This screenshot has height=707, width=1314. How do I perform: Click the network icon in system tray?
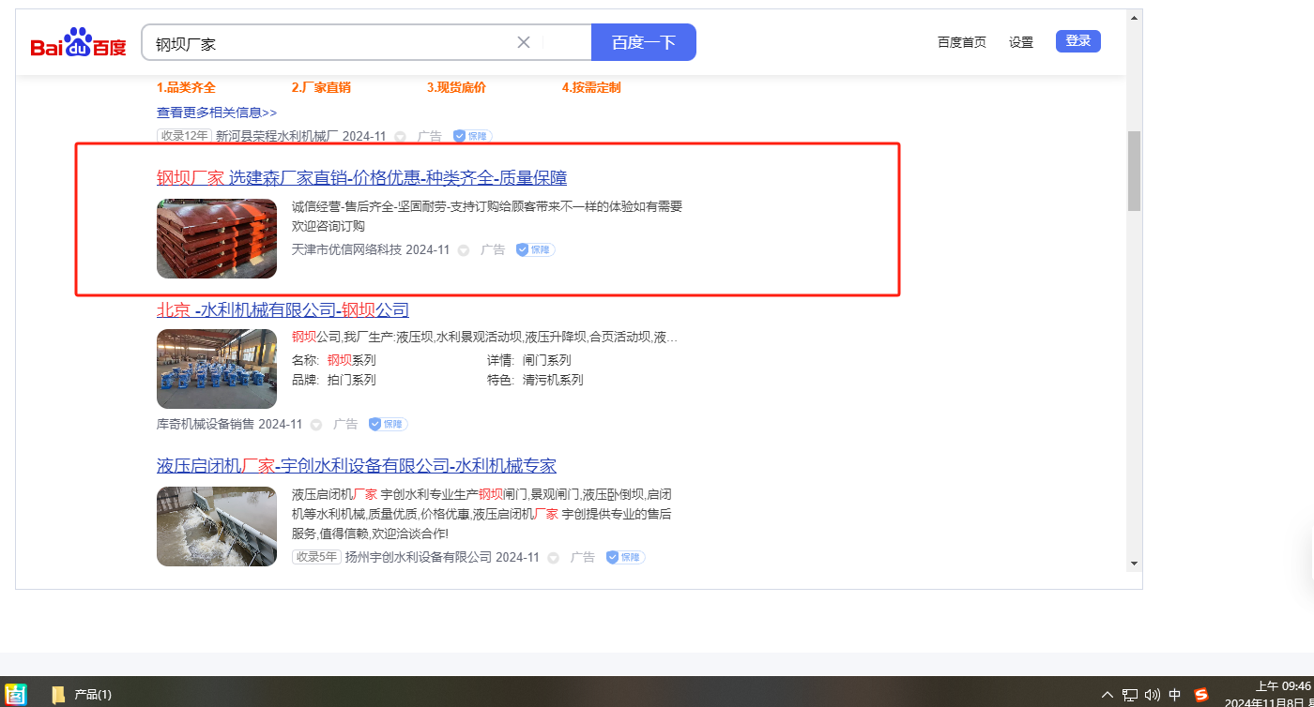pos(1130,695)
